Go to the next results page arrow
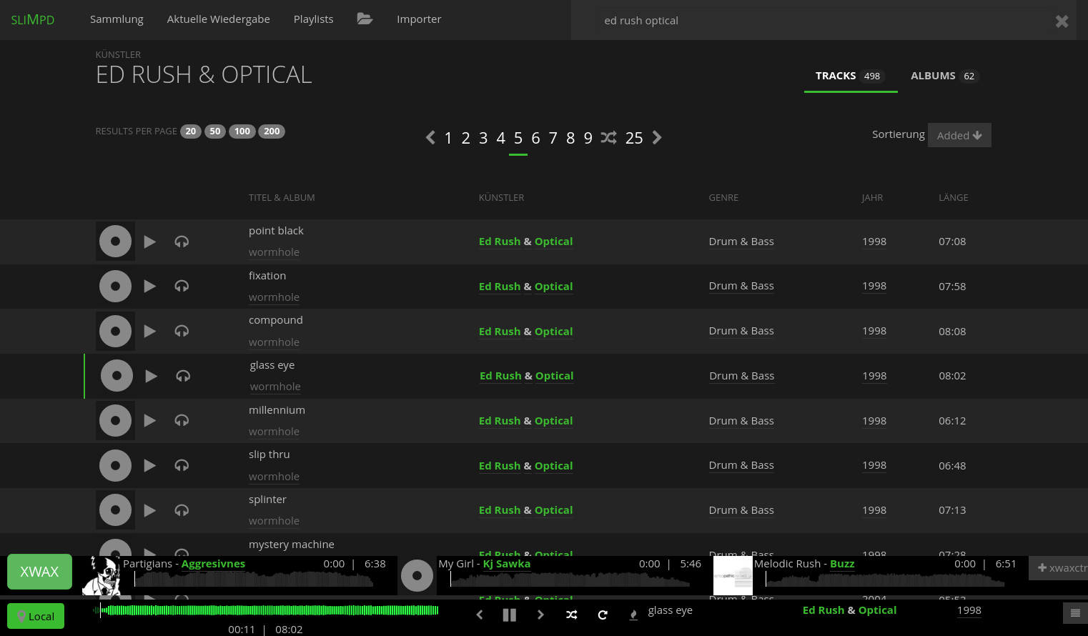1088x636 pixels. pos(657,138)
